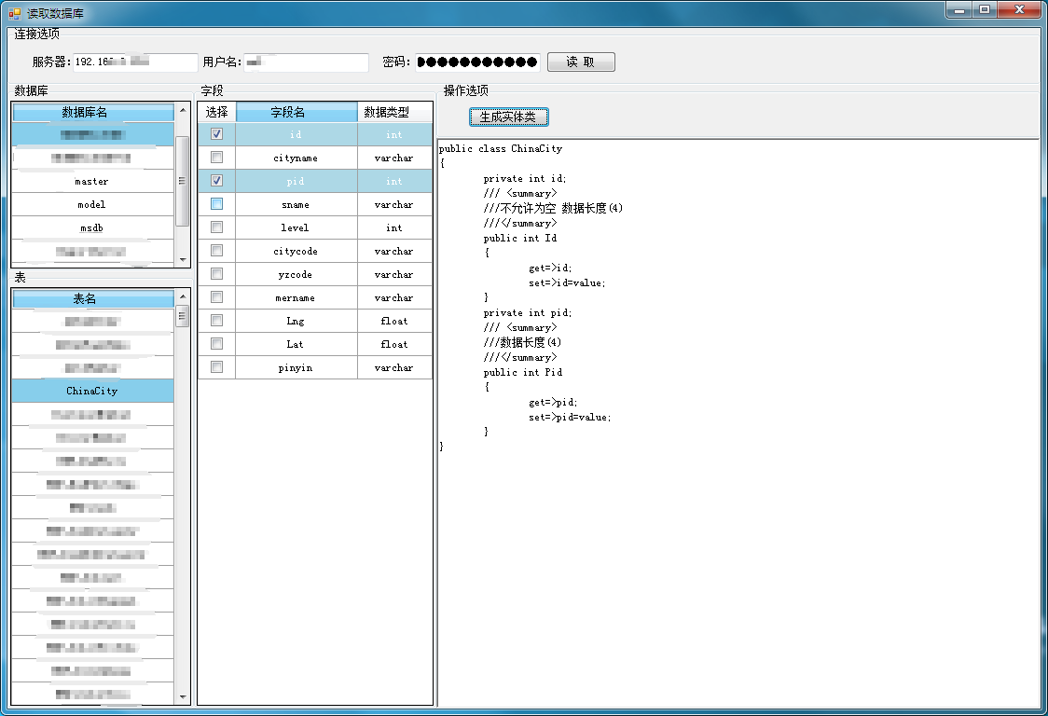Click the float type cell for Lng
This screenshot has height=716, width=1048.
coord(395,321)
